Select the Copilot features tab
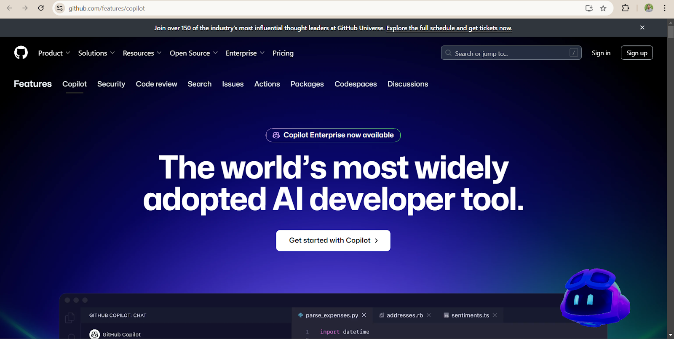 [x=75, y=84]
